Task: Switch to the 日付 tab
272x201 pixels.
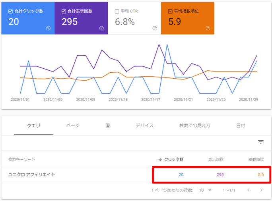Action: tap(241, 126)
